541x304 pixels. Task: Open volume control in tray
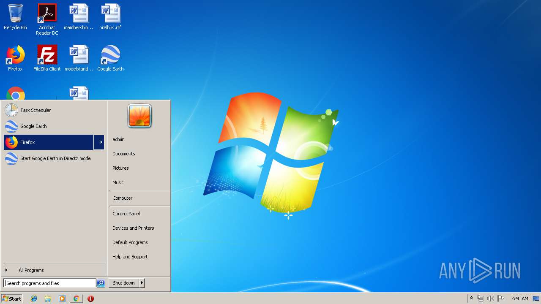pos(490,299)
